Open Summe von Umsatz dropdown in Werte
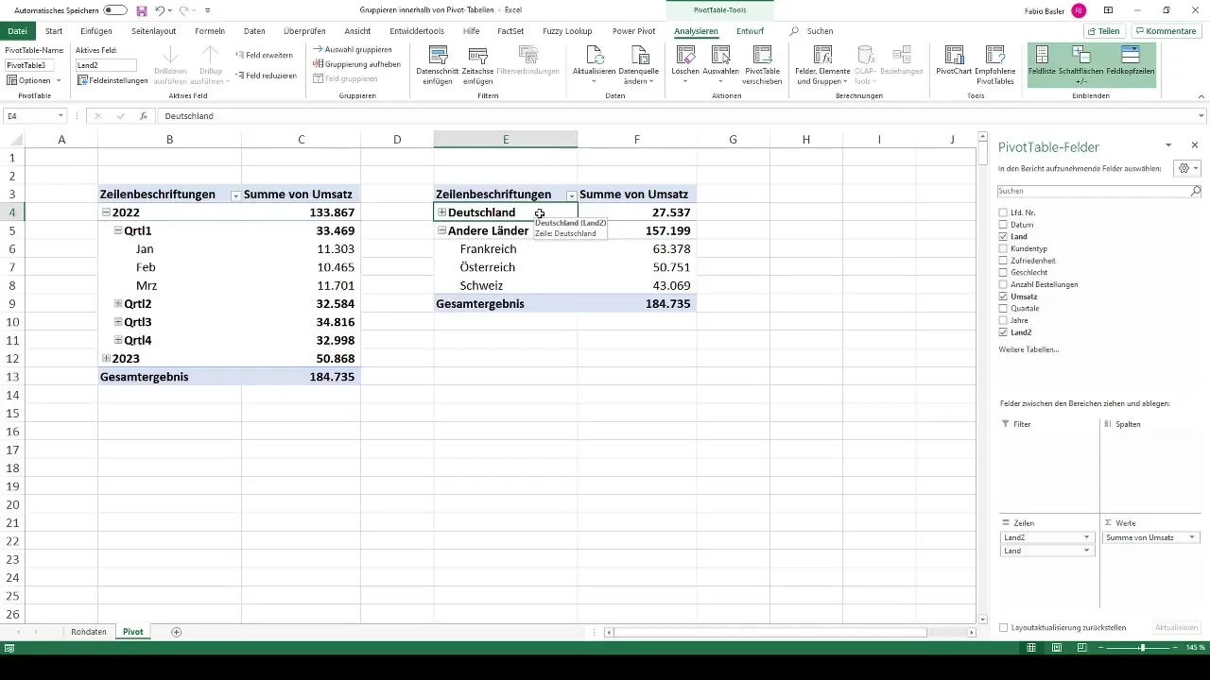 click(x=1192, y=537)
